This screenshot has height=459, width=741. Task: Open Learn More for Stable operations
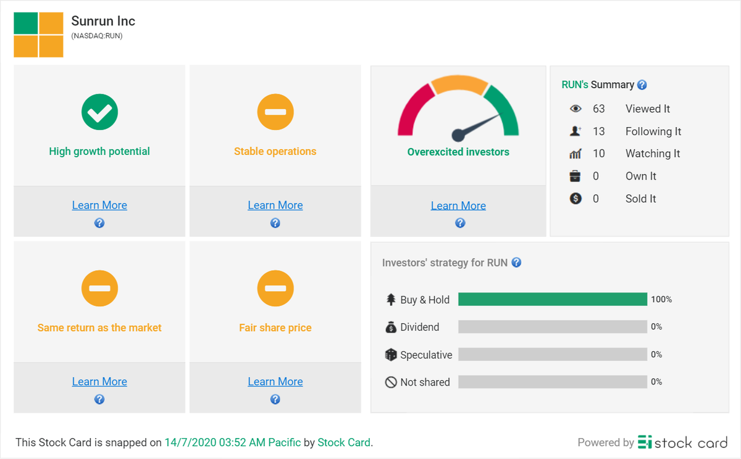tap(275, 205)
